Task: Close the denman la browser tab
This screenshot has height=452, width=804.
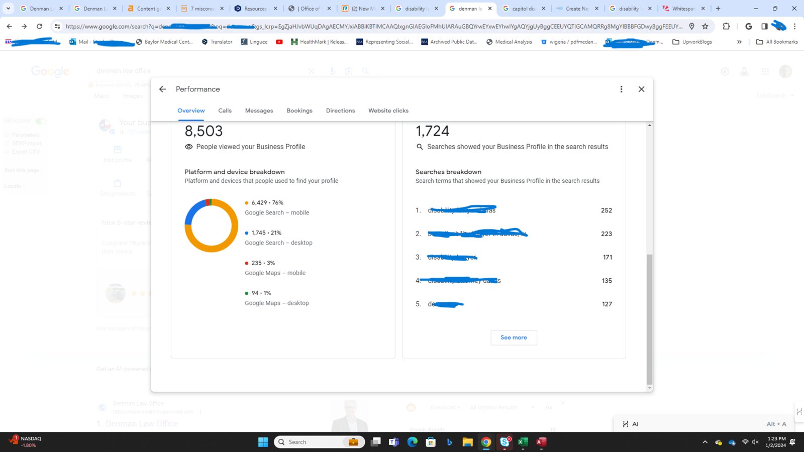Action: pos(490,9)
